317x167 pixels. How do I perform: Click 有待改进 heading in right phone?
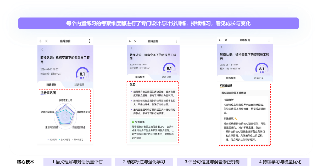tap(226, 86)
